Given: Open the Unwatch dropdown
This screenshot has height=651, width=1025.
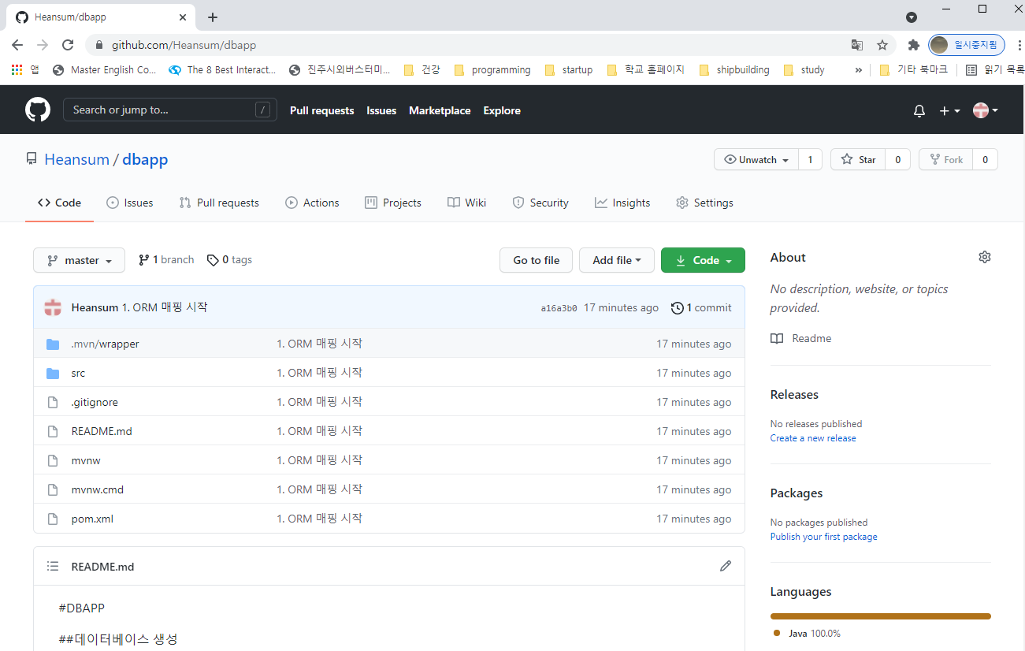Looking at the screenshot, I should [x=756, y=159].
